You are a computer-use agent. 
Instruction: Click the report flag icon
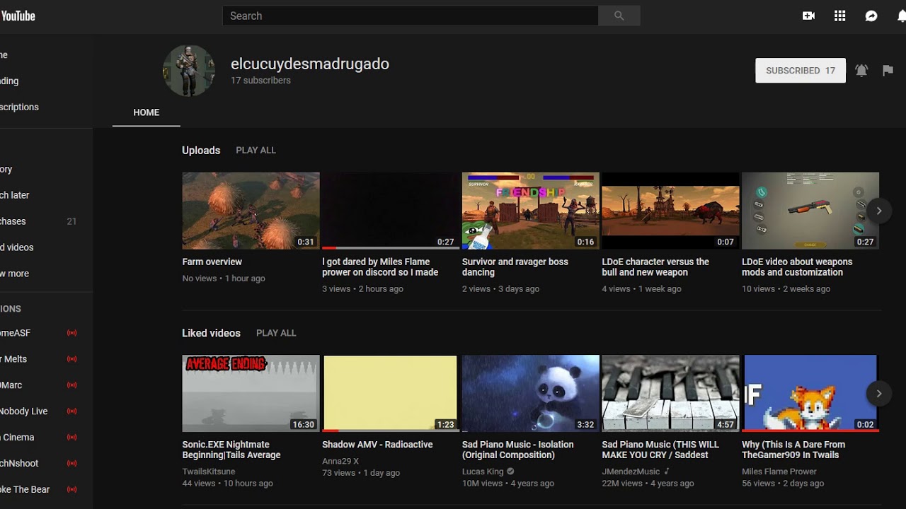(888, 71)
